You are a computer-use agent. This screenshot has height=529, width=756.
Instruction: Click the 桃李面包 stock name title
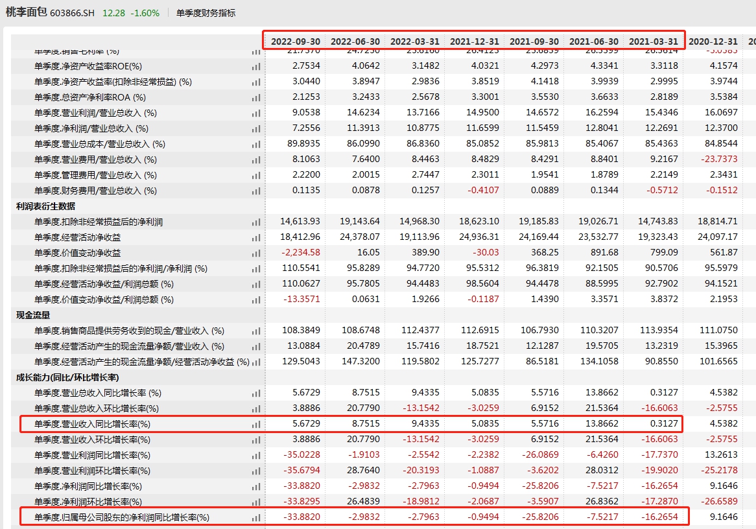(26, 12)
